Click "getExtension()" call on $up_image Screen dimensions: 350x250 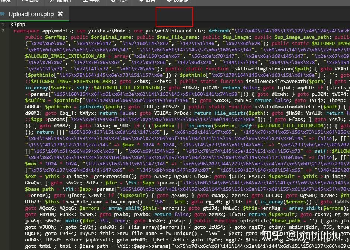pos(114,177)
